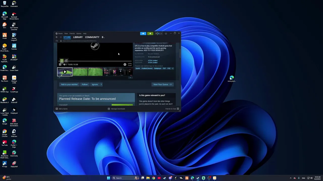Mute the trailer audio
Screen dimensions: 323x181
pos(65,65)
